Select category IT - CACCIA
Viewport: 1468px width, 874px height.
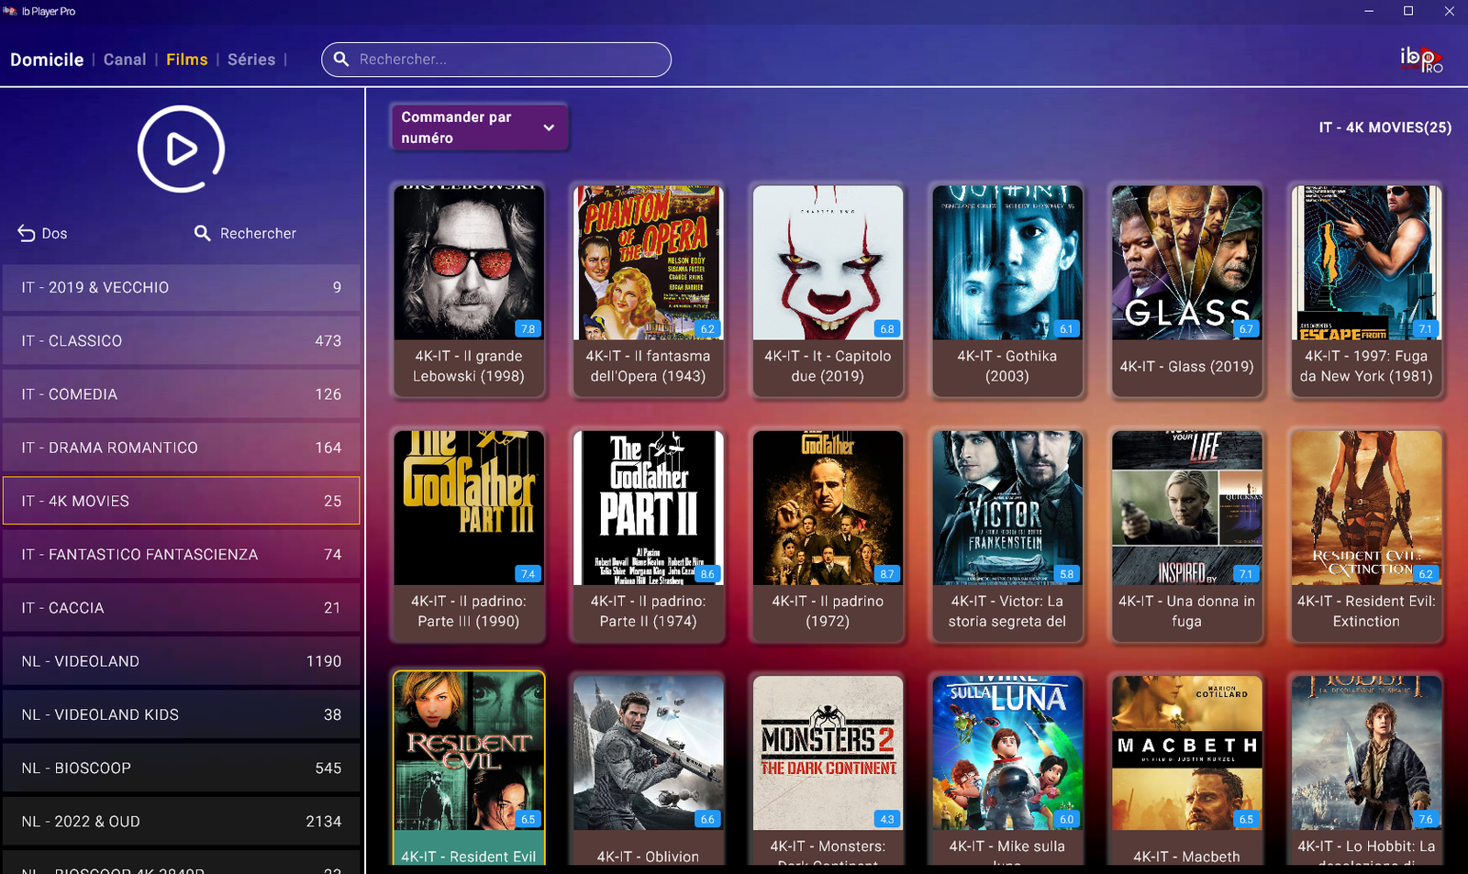(182, 608)
